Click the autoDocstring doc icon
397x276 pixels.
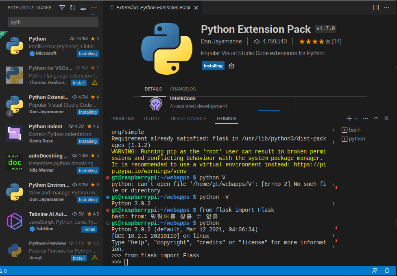[x=15, y=163]
